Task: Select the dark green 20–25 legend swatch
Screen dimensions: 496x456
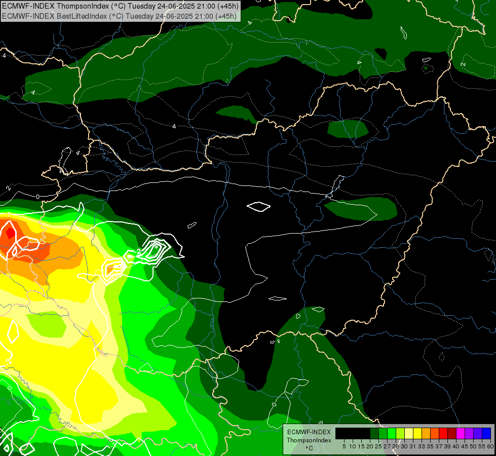Action: [x=374, y=433]
